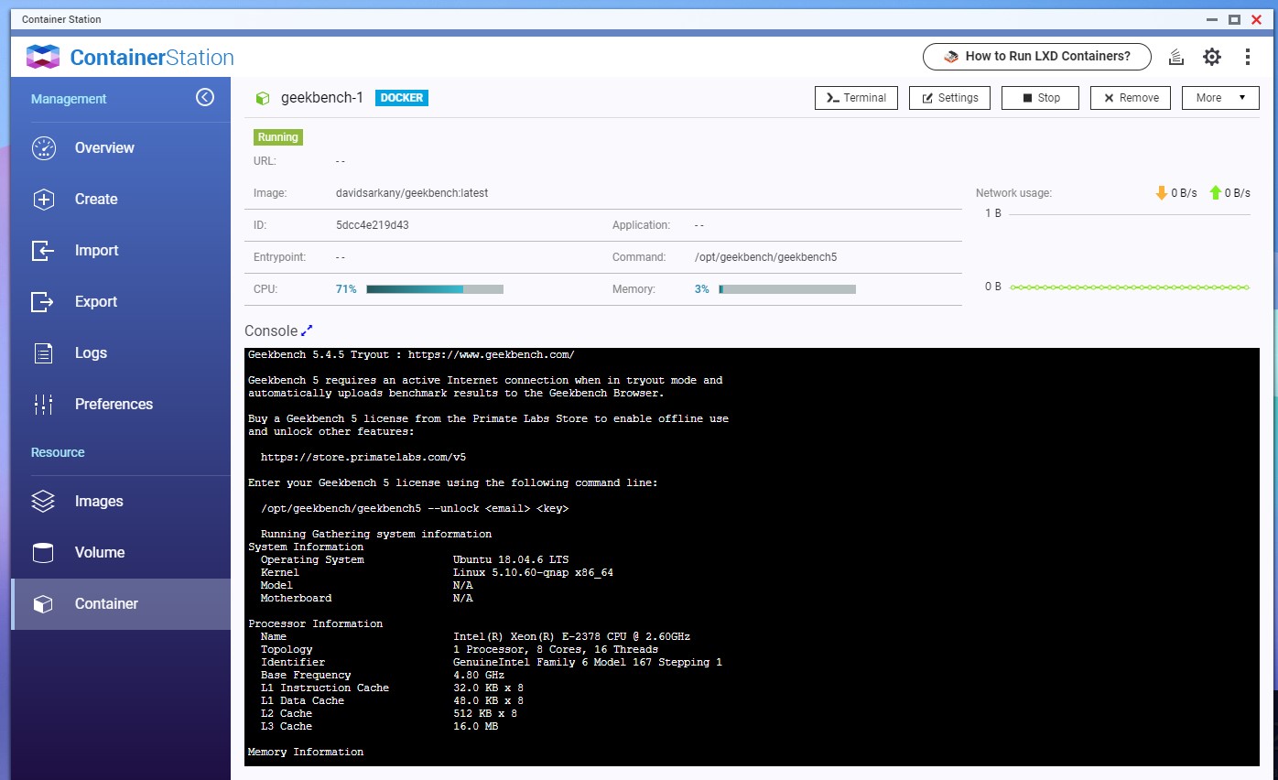Click the Images layers icon
Image resolution: width=1278 pixels, height=780 pixels.
43,502
